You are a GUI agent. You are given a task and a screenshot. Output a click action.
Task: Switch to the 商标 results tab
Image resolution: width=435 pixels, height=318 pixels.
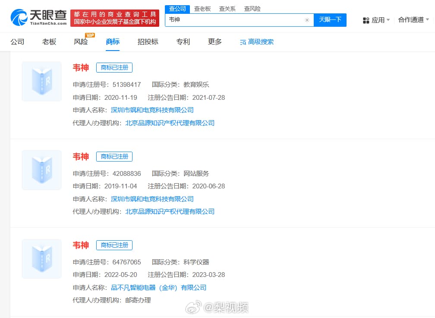113,41
